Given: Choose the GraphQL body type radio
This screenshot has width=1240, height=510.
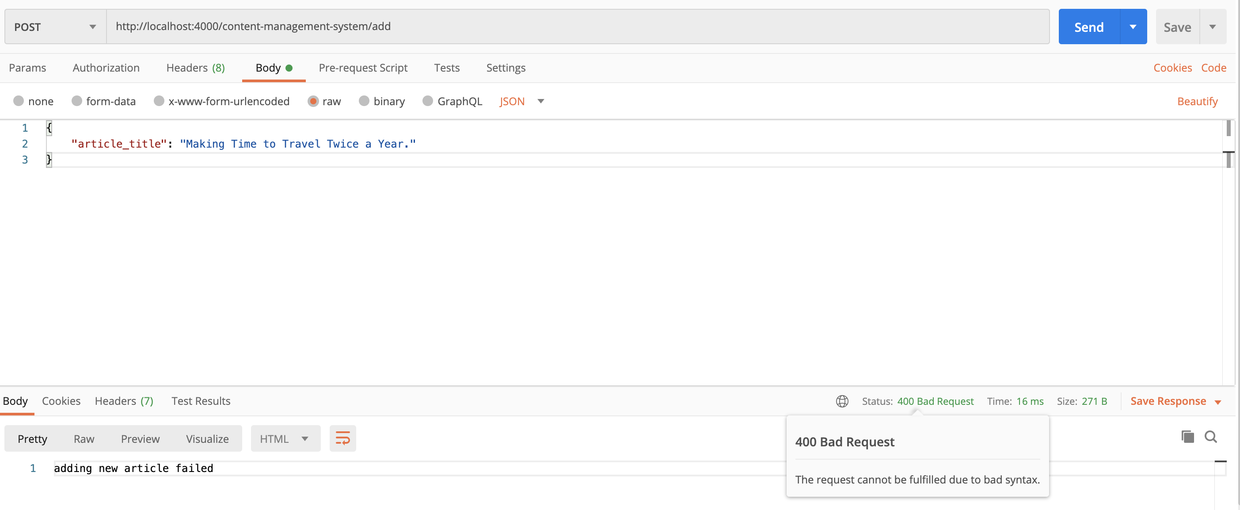Looking at the screenshot, I should point(427,101).
